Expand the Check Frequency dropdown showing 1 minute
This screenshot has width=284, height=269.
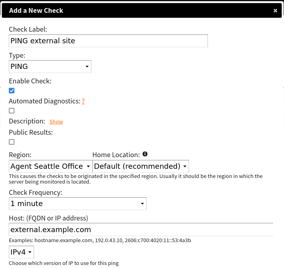point(78,204)
